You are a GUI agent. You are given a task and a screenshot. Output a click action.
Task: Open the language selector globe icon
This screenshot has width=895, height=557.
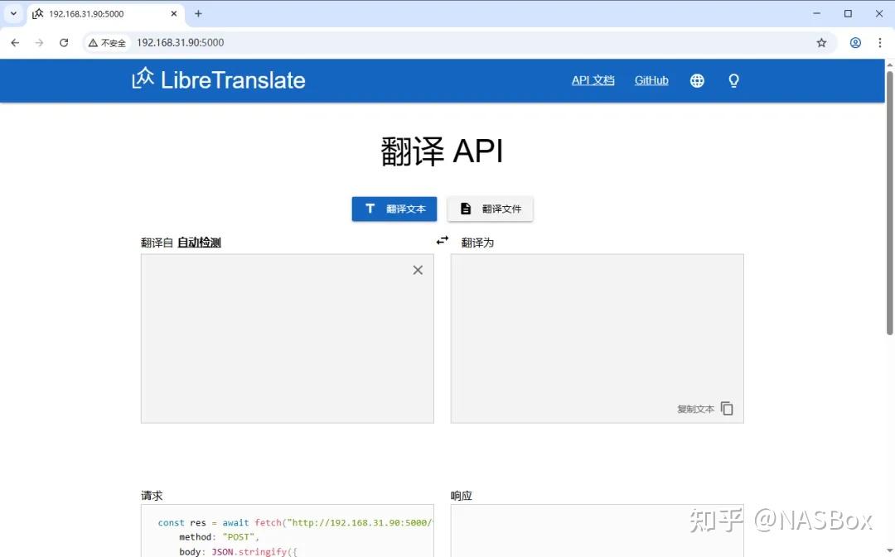pyautogui.click(x=697, y=80)
